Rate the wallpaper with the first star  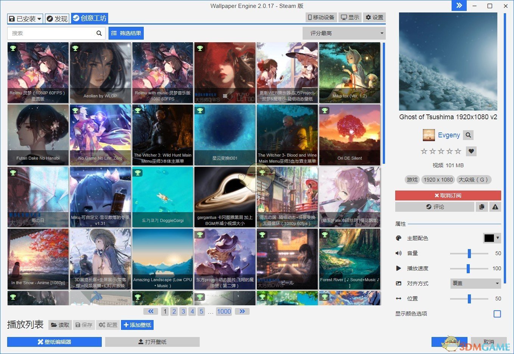424,151
